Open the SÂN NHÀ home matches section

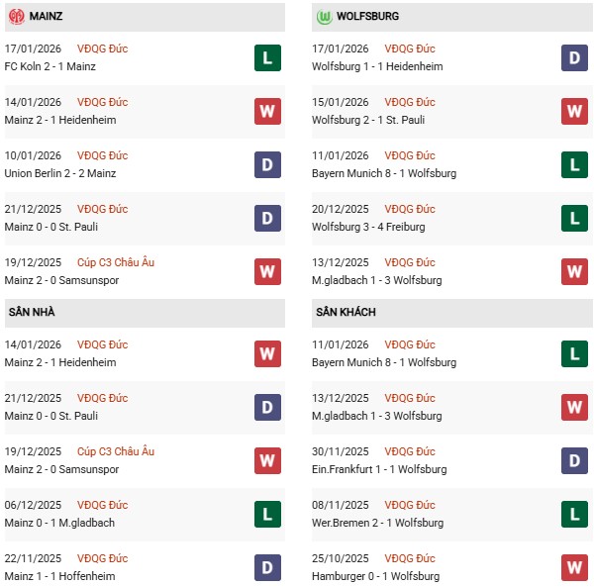pyautogui.click(x=33, y=312)
